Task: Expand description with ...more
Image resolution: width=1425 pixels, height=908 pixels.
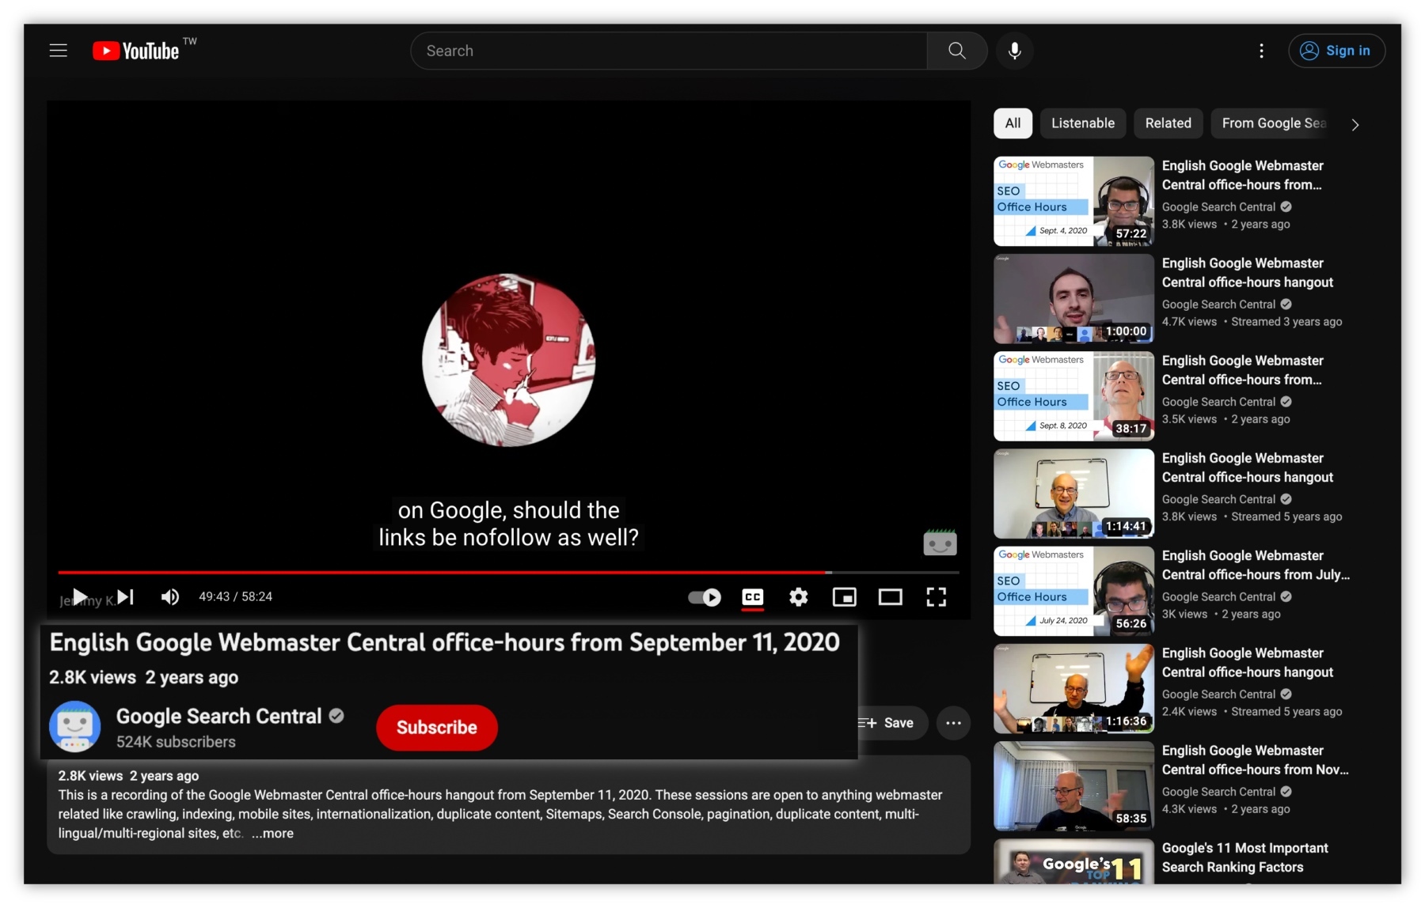Action: pos(272,833)
